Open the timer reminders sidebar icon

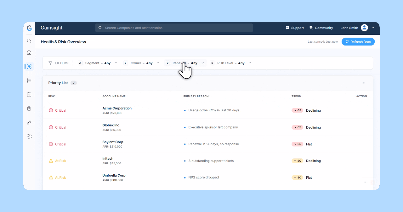point(29,94)
